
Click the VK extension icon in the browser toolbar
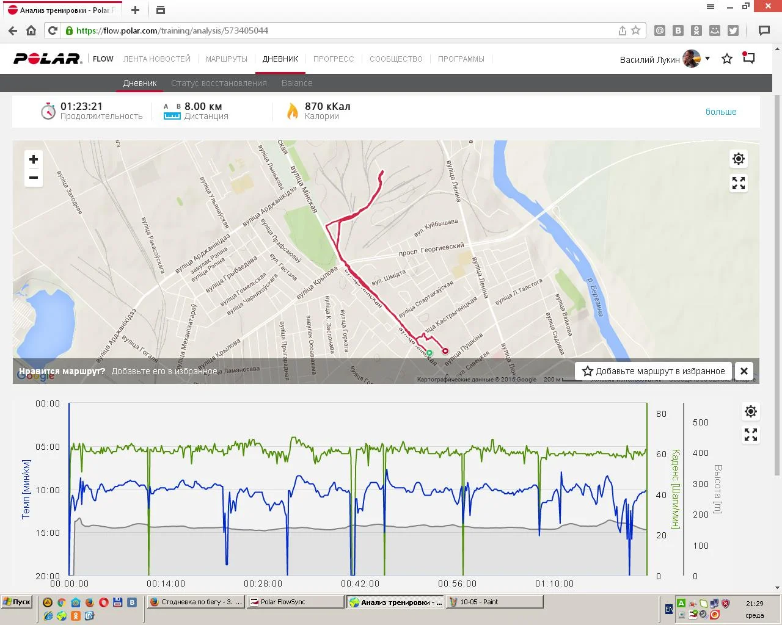pos(678,31)
